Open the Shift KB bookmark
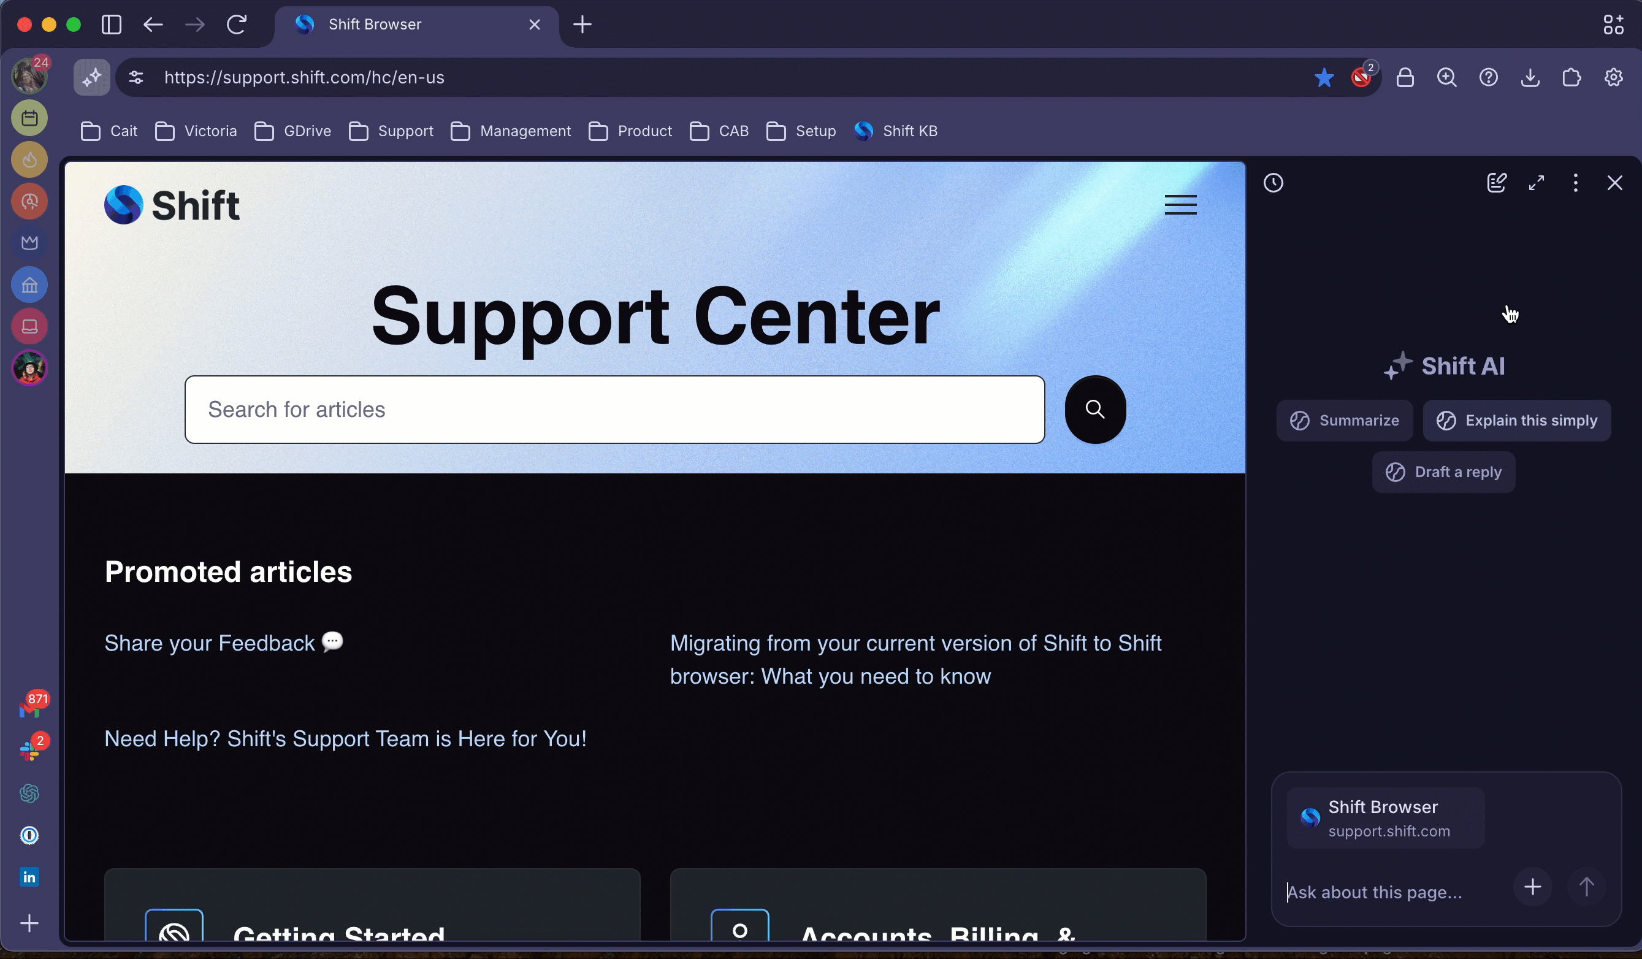The height and width of the screenshot is (959, 1642). pos(895,131)
